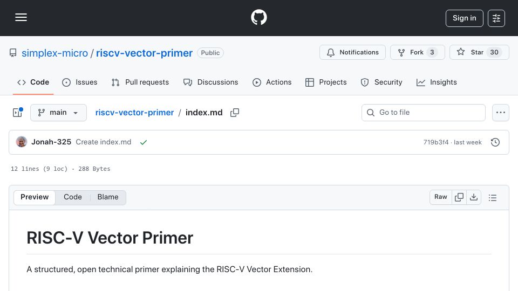518x291 pixels.
Task: Download raw file icon
Action: click(474, 197)
